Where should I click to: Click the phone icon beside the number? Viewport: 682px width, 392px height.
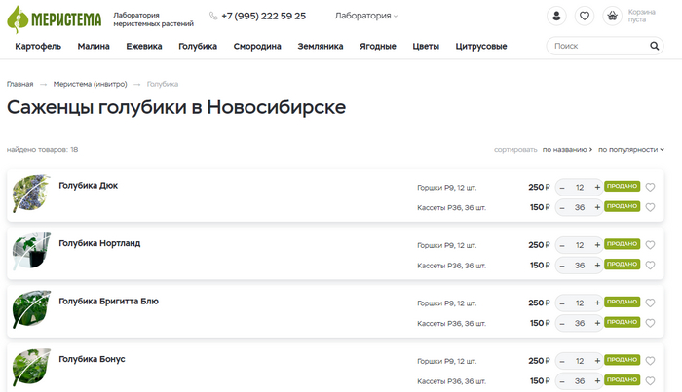pyautogui.click(x=213, y=17)
